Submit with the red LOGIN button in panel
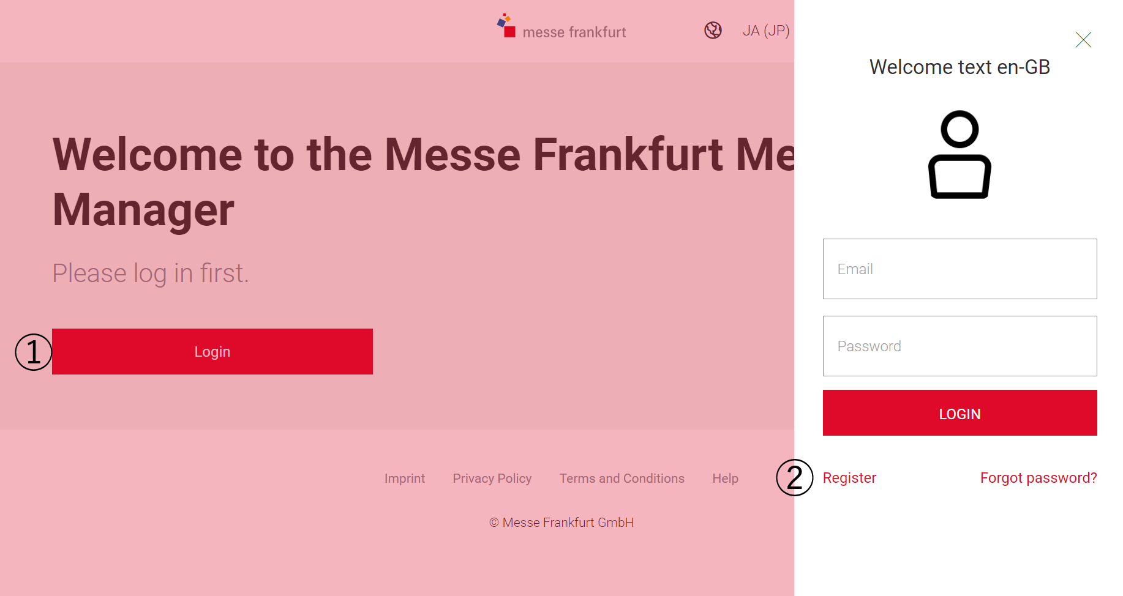 click(x=960, y=413)
